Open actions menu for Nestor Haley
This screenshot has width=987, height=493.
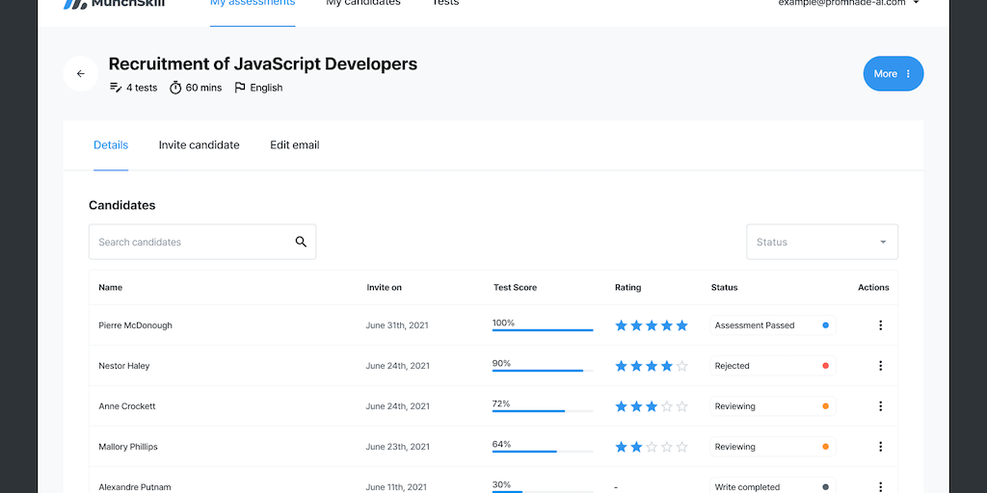click(880, 366)
